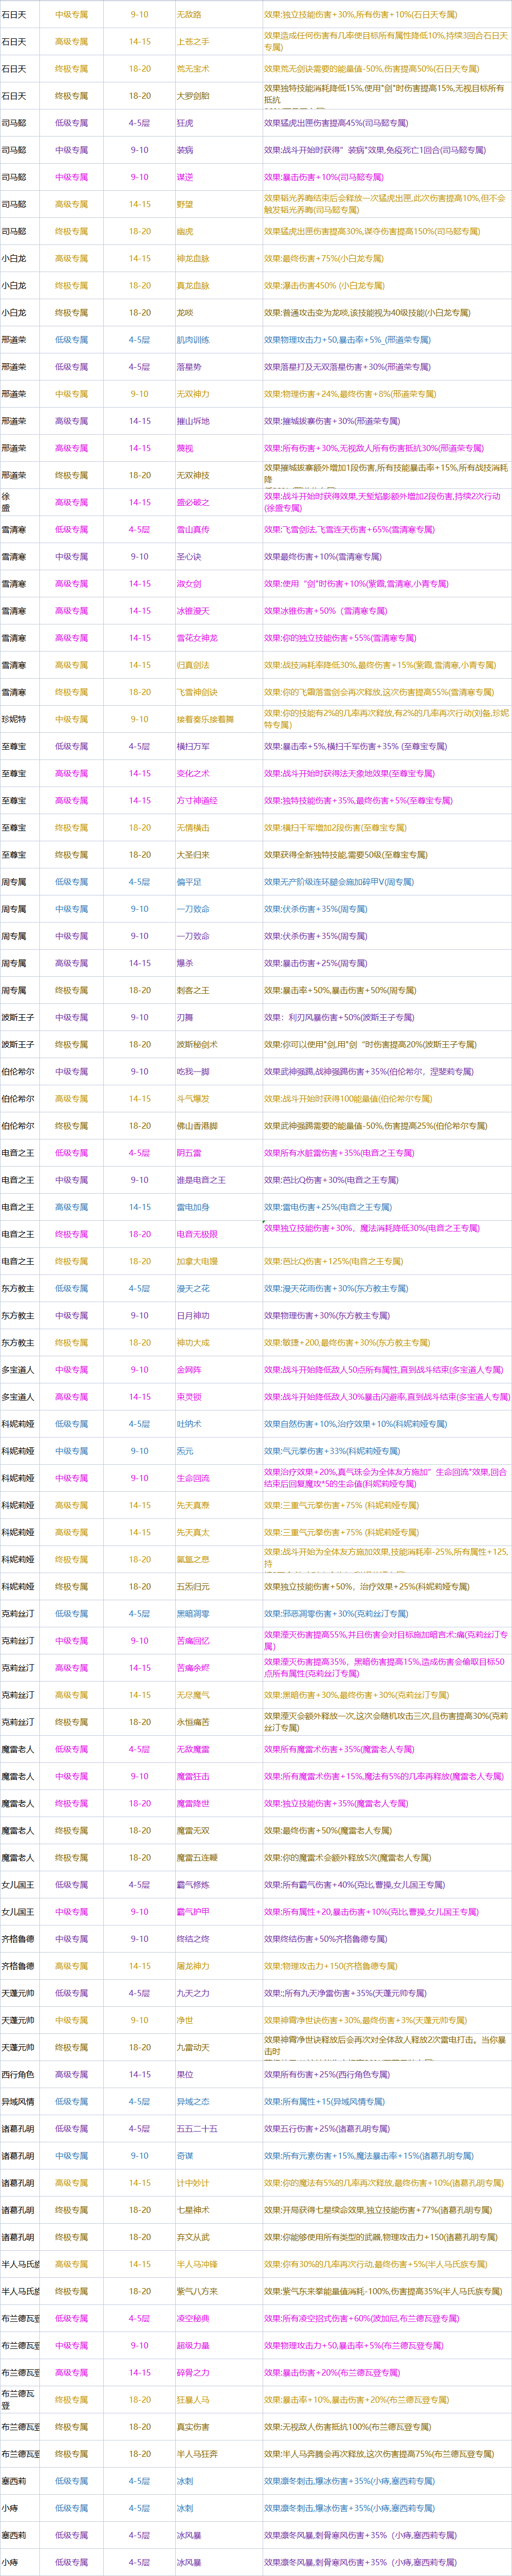Click the 超级力量 skill cell
Viewport: 512px width, 2576px height.
193,2344
